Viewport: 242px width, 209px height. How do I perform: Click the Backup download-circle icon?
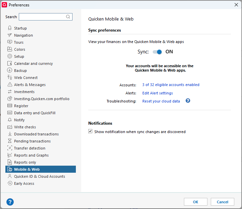point(10,70)
